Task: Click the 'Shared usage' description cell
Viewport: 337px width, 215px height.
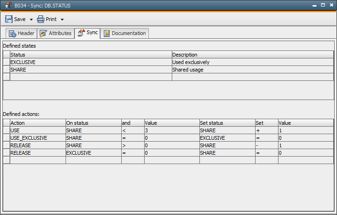Action: tap(253, 70)
